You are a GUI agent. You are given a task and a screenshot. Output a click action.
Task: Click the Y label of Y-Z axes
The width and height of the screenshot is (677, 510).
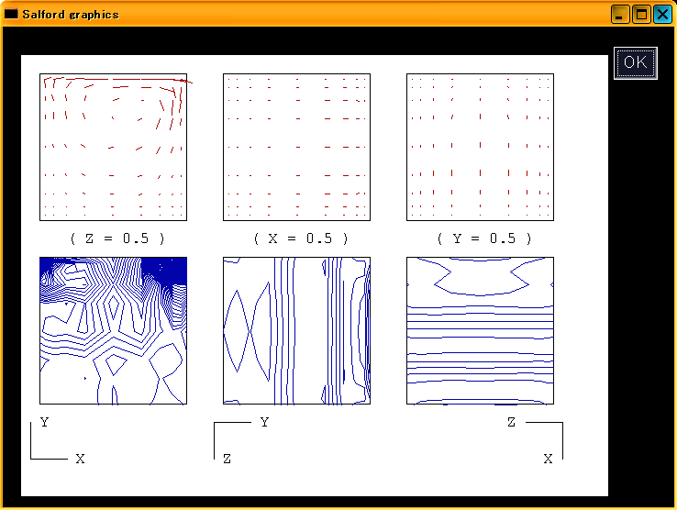[x=265, y=422]
